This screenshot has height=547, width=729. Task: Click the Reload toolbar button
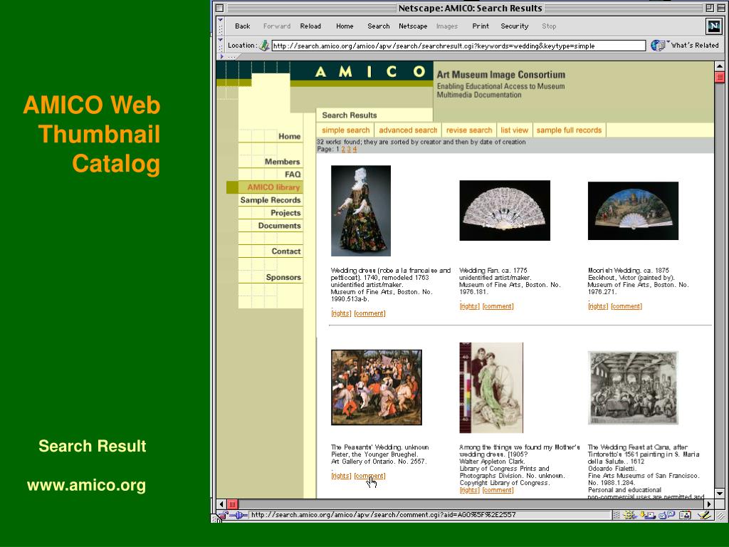click(310, 26)
